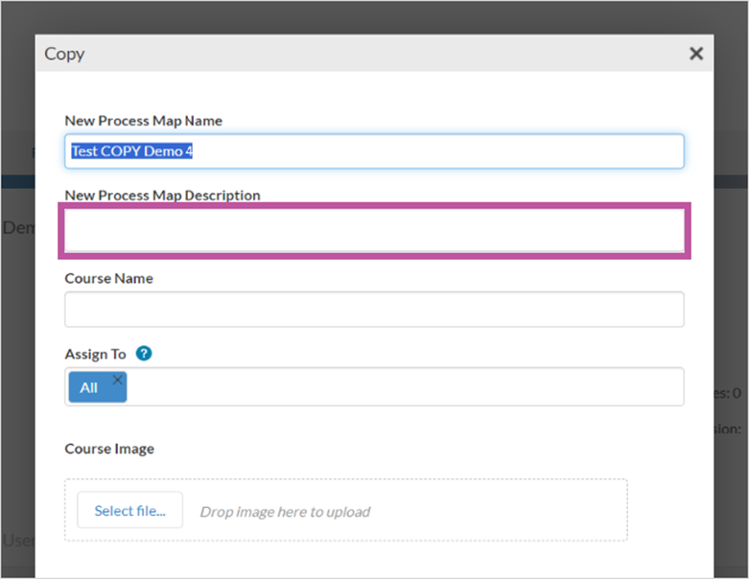Click the Copy dialog title
Screen dimensions: 749x579
point(64,54)
